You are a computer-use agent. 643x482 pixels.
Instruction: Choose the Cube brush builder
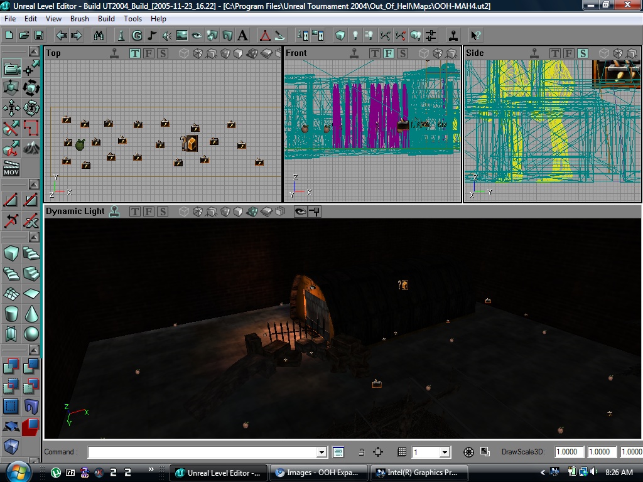[11, 254]
